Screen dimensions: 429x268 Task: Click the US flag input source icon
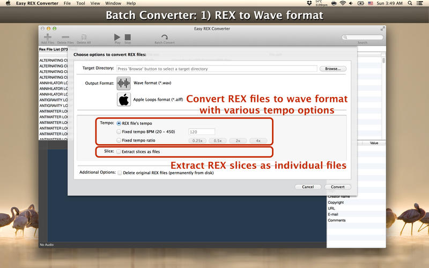(371, 3)
